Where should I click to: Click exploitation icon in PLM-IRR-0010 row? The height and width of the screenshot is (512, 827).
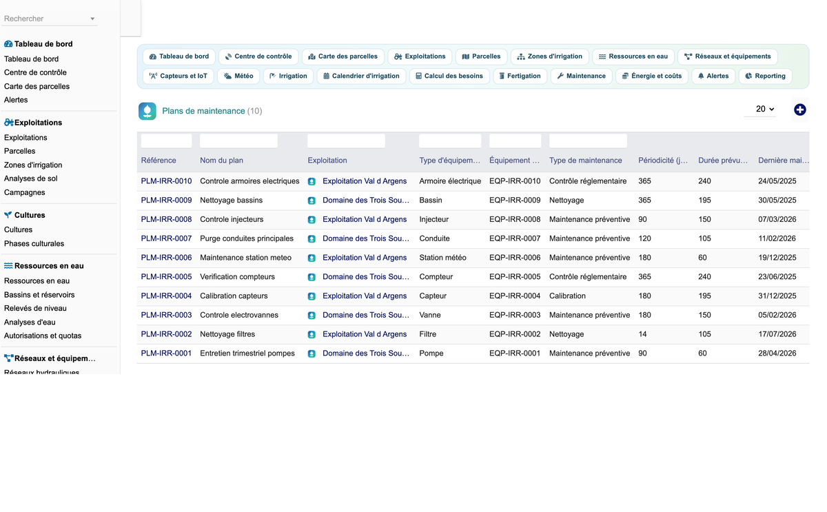[312, 181]
